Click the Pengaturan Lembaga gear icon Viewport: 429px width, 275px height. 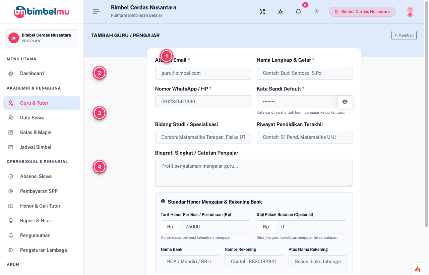tap(11, 250)
